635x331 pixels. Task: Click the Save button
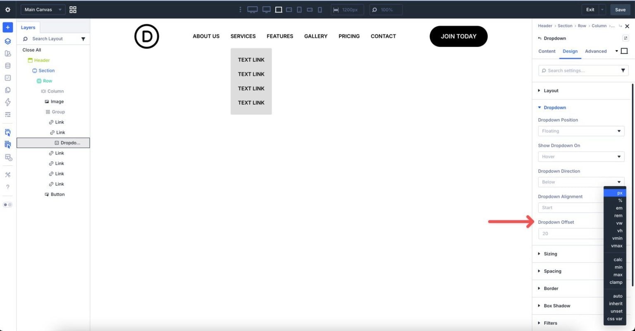click(x=620, y=10)
